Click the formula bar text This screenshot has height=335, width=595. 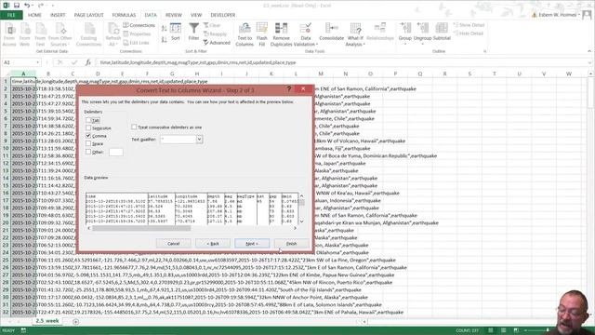coord(198,62)
